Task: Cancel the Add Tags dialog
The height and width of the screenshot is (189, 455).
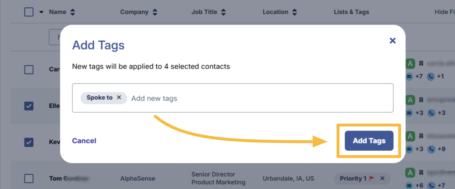Action: tap(84, 141)
